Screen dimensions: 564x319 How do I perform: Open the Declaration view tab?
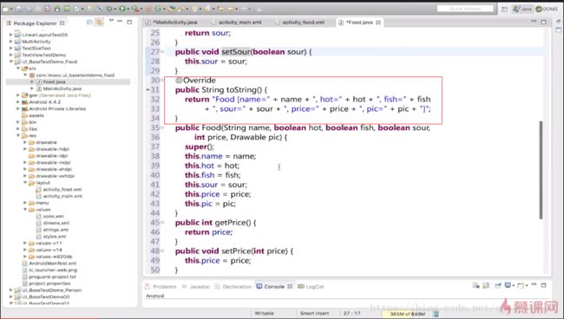[233, 286]
